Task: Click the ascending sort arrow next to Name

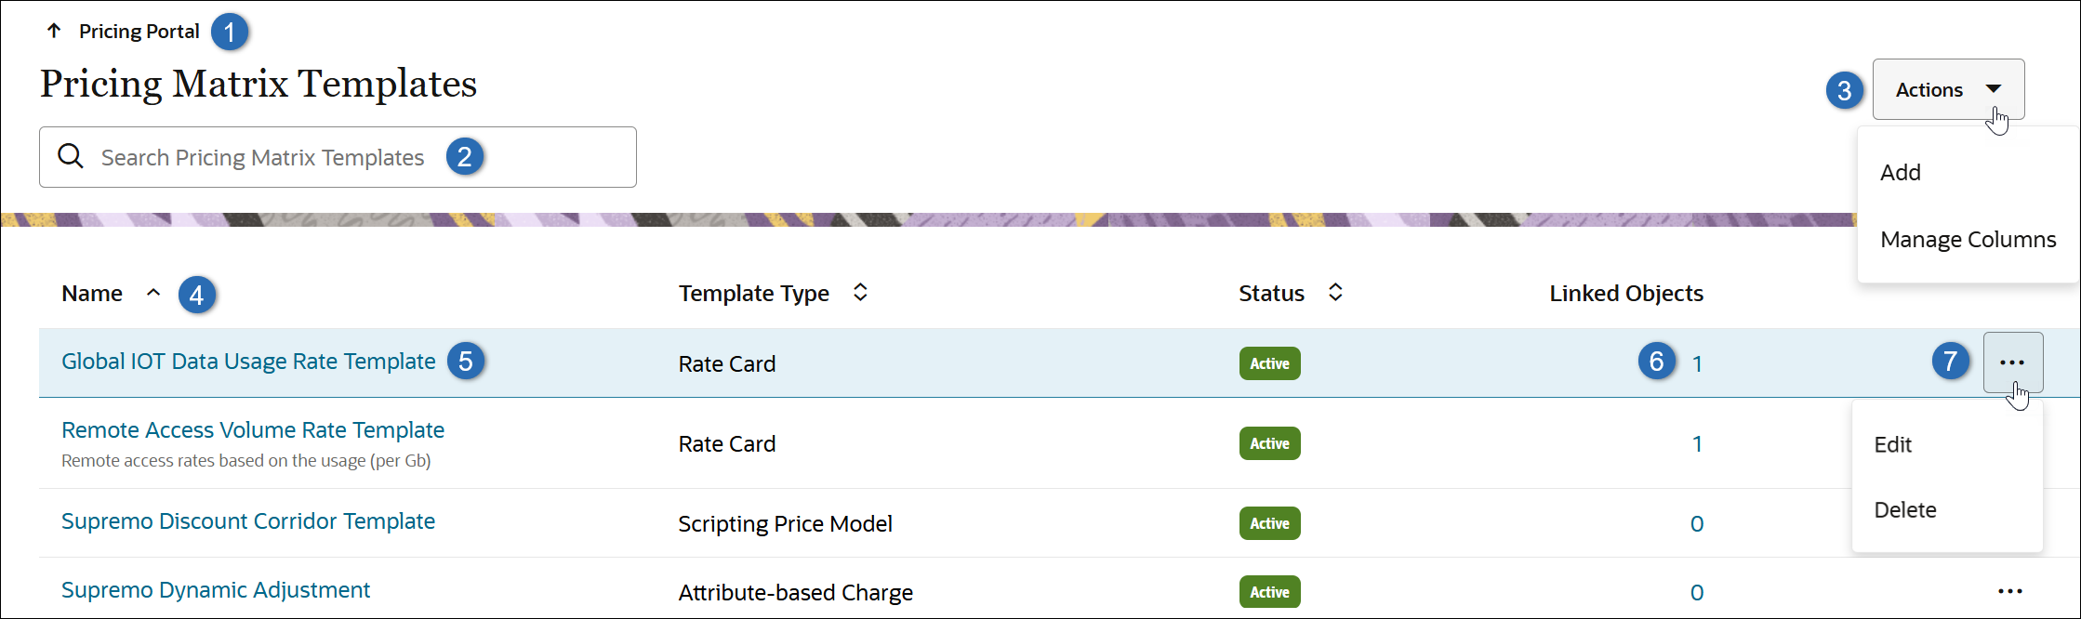Action: click(x=153, y=293)
